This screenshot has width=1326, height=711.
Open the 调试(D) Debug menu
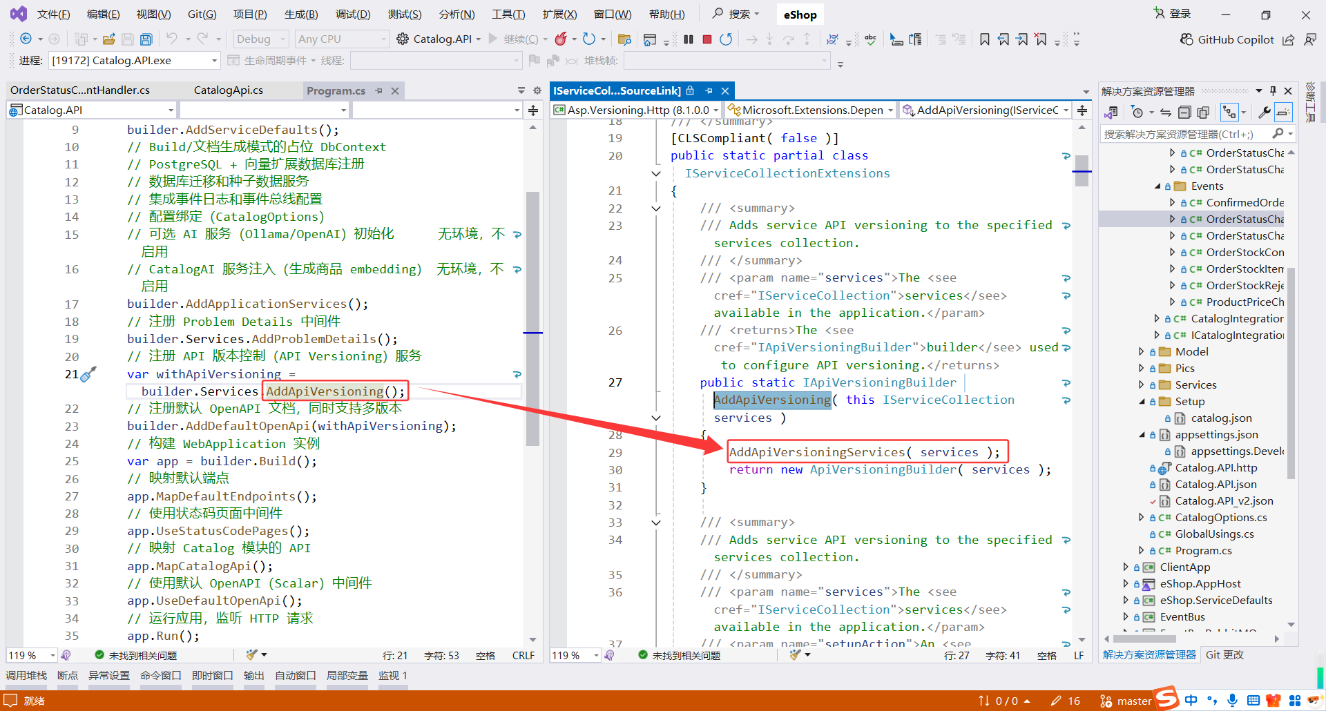click(352, 14)
